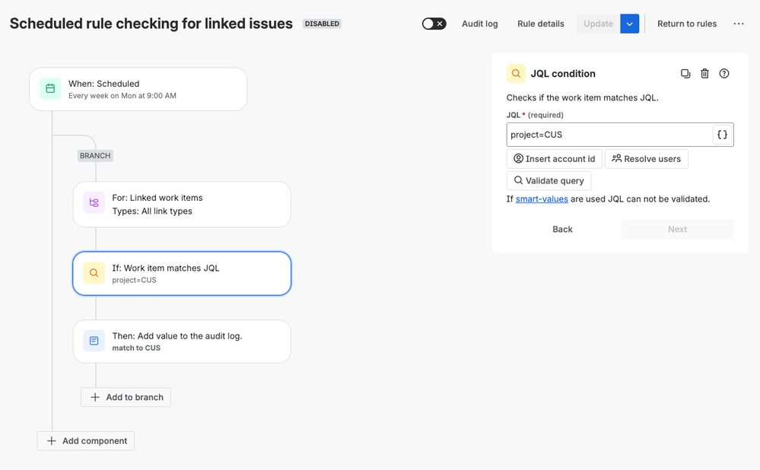Click Add to branch
Screen dimensions: 760x470
pos(126,397)
